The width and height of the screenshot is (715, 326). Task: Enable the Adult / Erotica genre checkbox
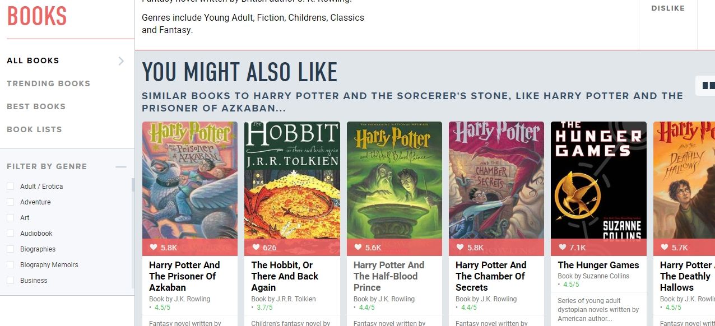(x=10, y=187)
